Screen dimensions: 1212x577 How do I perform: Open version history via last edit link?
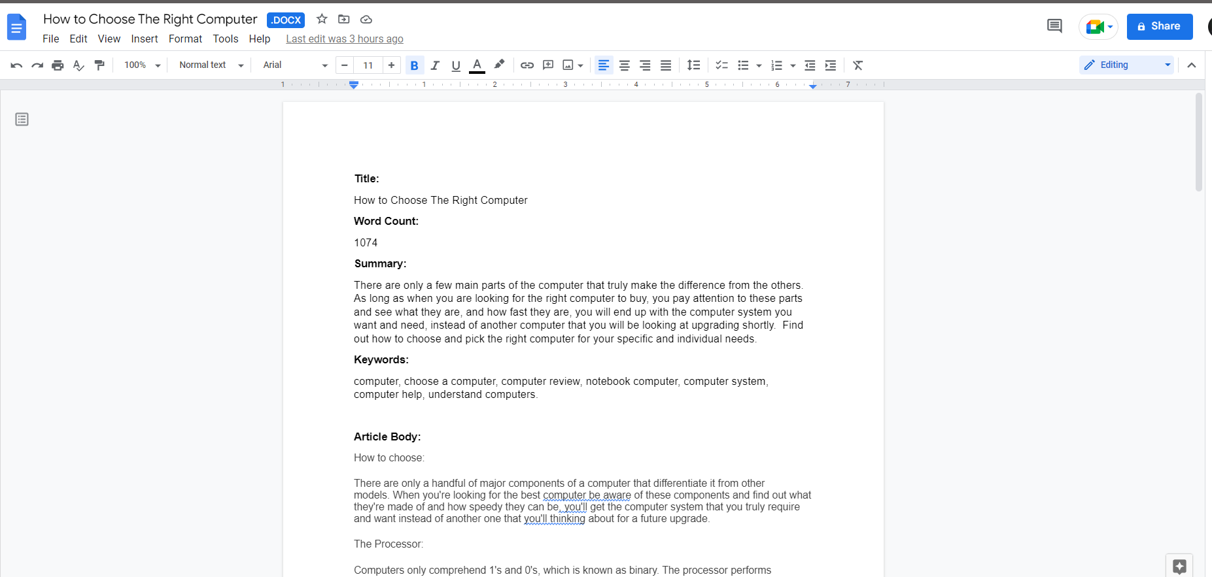(345, 39)
